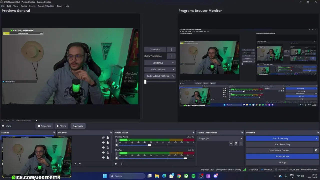Open the Docks menu
This screenshot has width=320, height=180.
tap(23, 6)
